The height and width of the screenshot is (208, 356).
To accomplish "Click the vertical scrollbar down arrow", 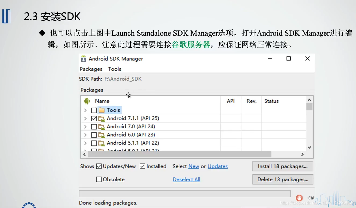I will point(309,147).
